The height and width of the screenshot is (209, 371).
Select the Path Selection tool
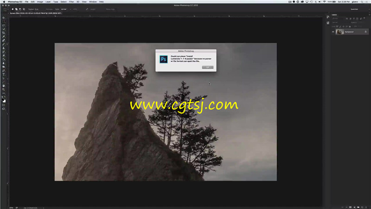(4, 78)
